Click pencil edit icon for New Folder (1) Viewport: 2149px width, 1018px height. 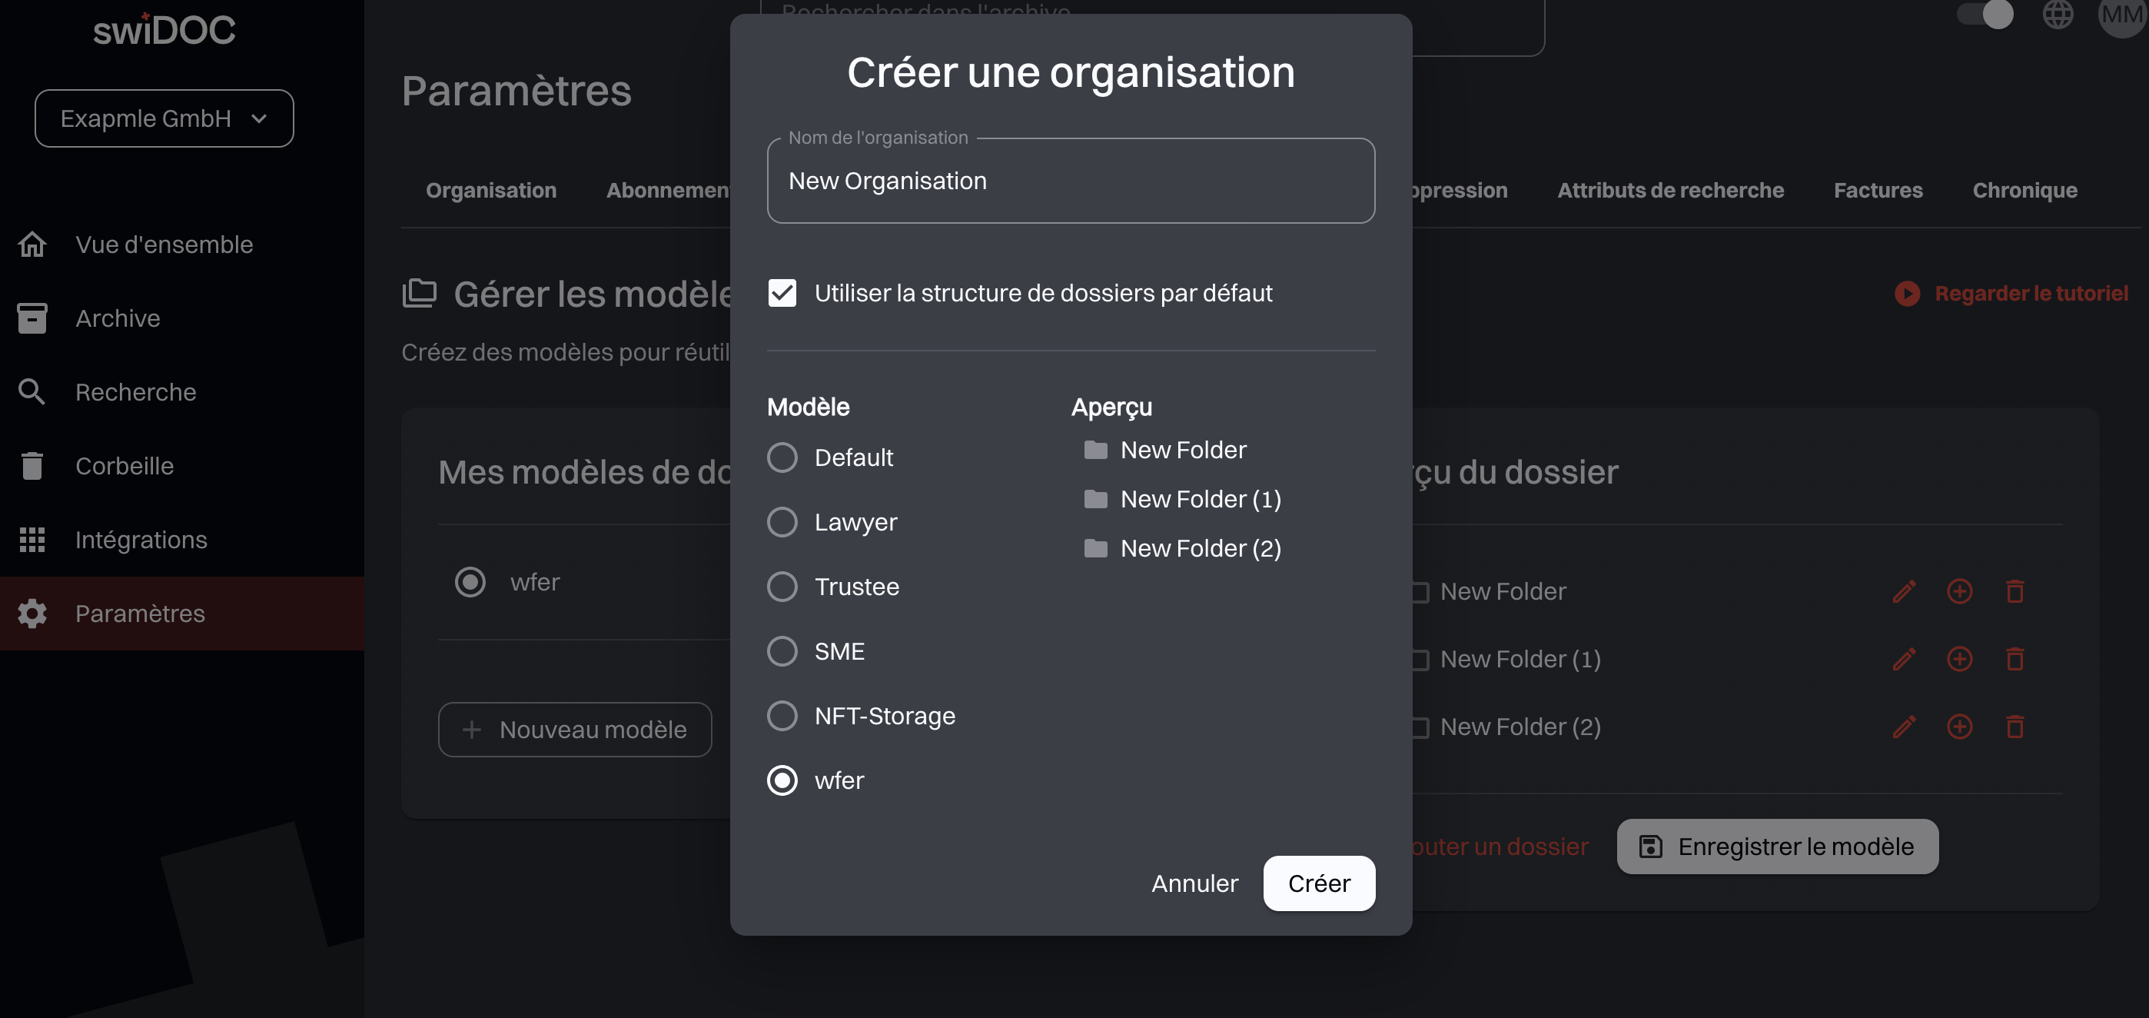coord(1904,659)
